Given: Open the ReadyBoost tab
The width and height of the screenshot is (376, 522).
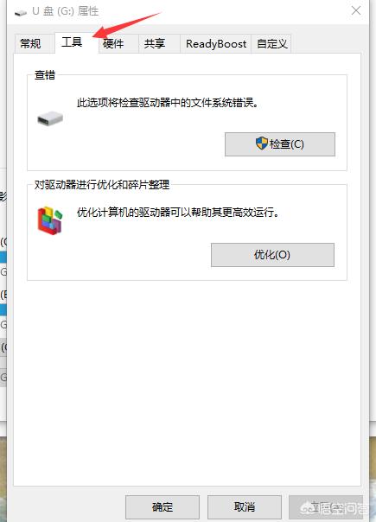Looking at the screenshot, I should point(216,43).
